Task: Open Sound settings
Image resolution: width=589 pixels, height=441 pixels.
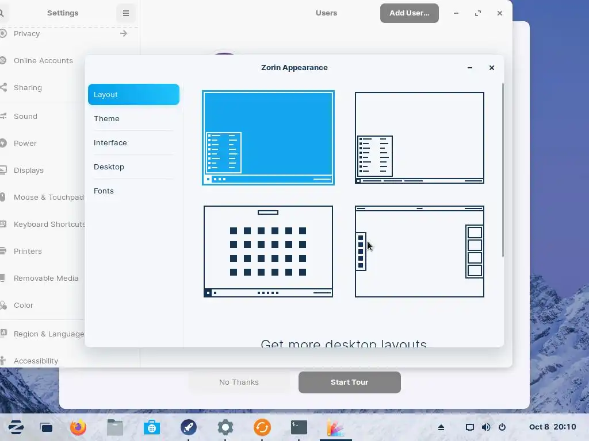Action: (42, 116)
